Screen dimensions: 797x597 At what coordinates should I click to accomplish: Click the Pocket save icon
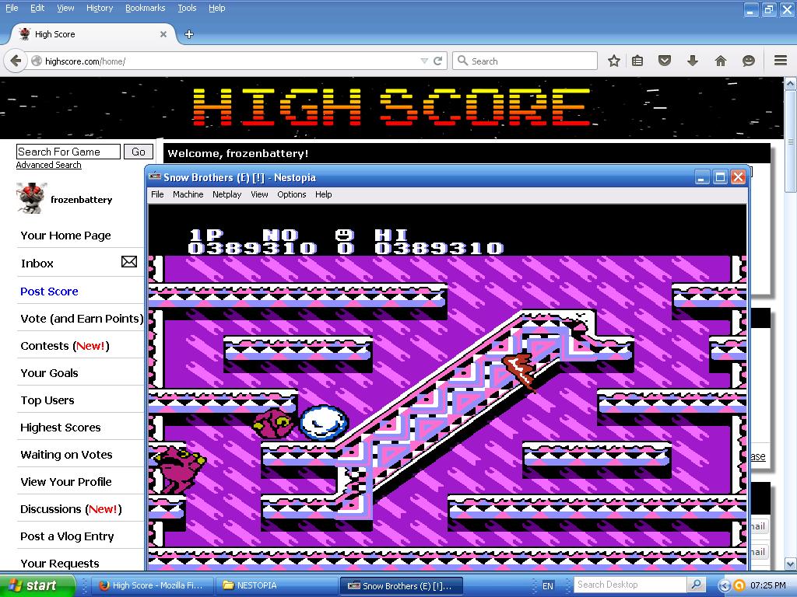tap(665, 61)
